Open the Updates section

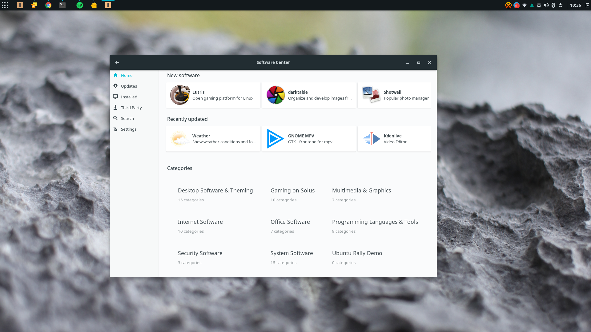click(134, 86)
